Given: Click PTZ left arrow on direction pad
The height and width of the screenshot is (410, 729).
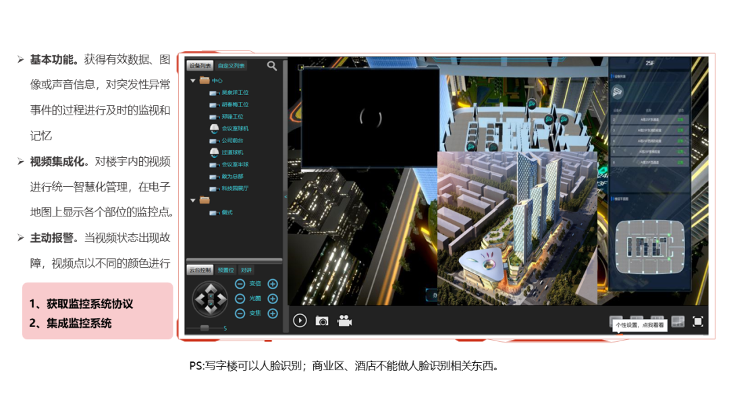Looking at the screenshot, I should tap(199, 299).
